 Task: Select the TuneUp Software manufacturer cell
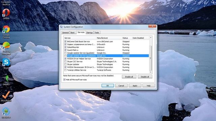point(104,70)
